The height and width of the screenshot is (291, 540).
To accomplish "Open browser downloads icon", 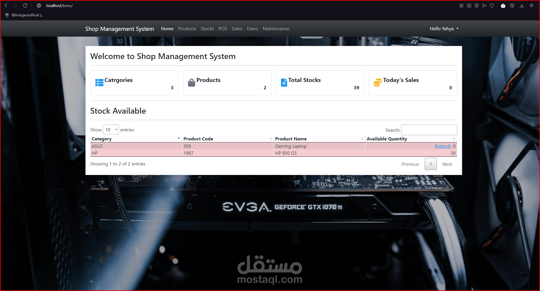I will (x=522, y=6).
